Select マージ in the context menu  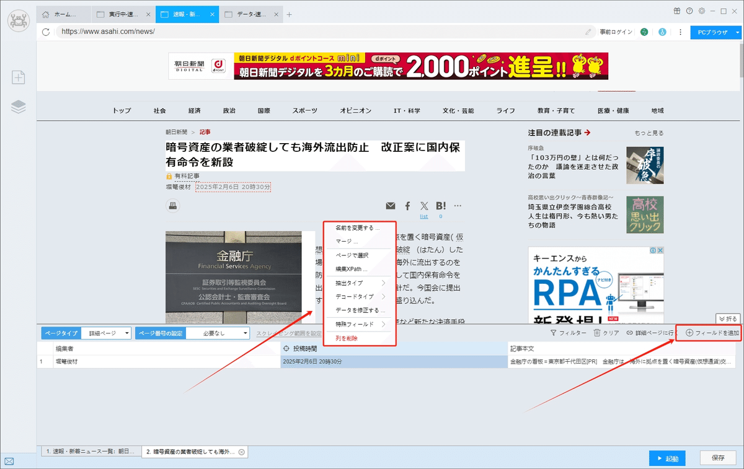tap(360, 241)
